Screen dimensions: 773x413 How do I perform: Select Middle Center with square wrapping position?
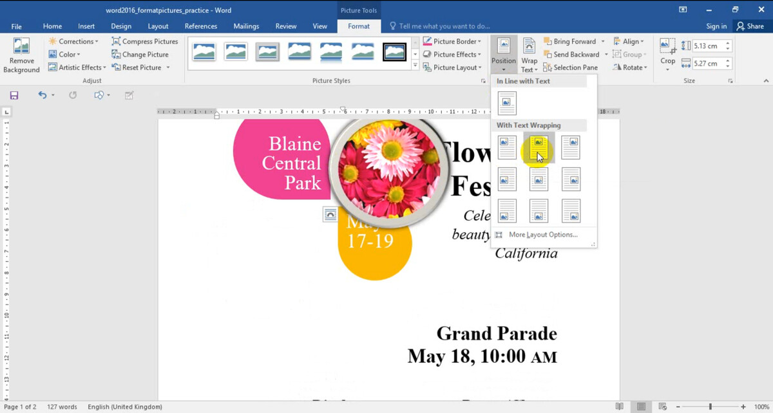click(x=539, y=179)
